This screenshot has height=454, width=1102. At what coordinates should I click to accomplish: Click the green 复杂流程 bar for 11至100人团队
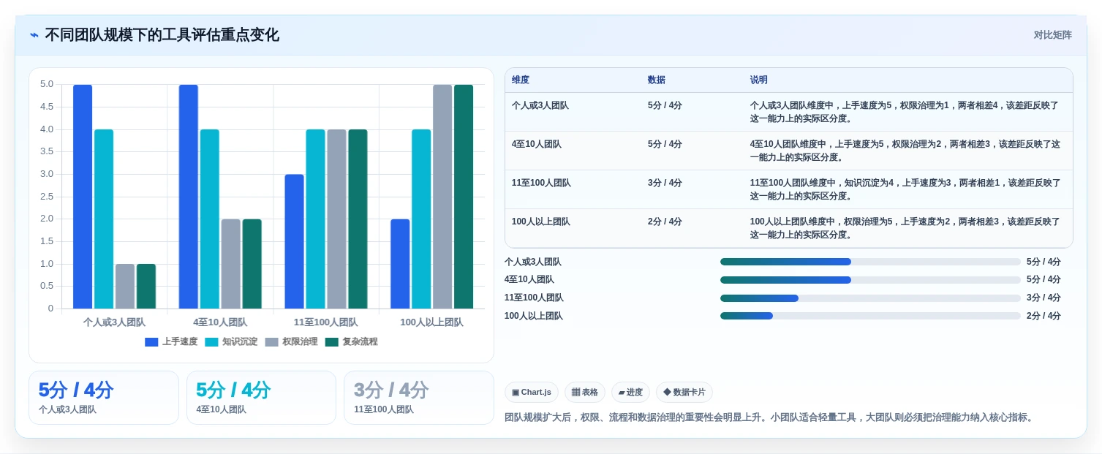(358, 219)
